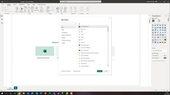Click the Get Data search field
This screenshot has width=170, height=95.
pos(69,24)
